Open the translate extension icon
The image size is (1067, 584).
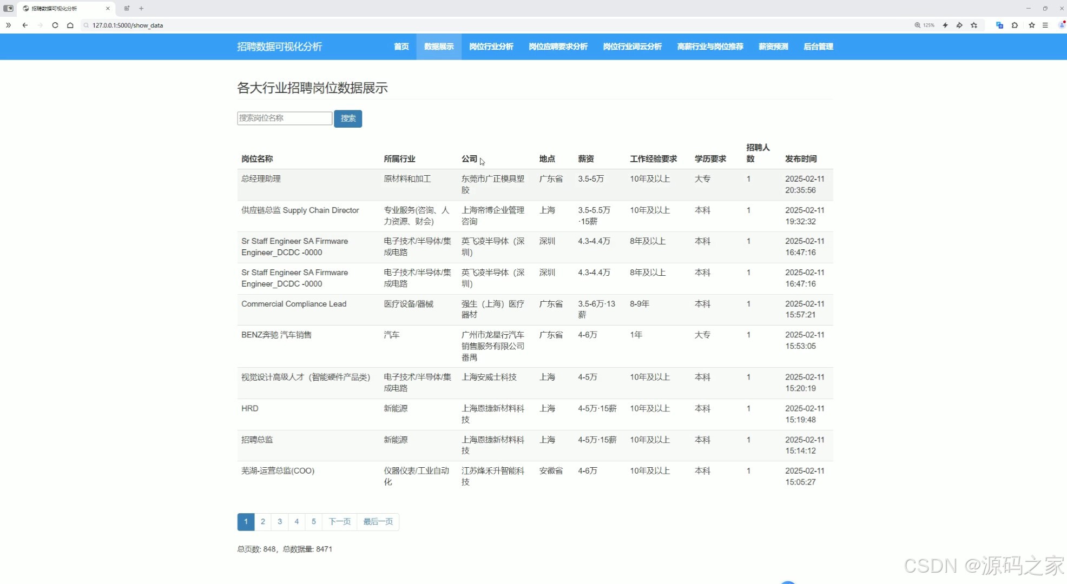coord(999,25)
